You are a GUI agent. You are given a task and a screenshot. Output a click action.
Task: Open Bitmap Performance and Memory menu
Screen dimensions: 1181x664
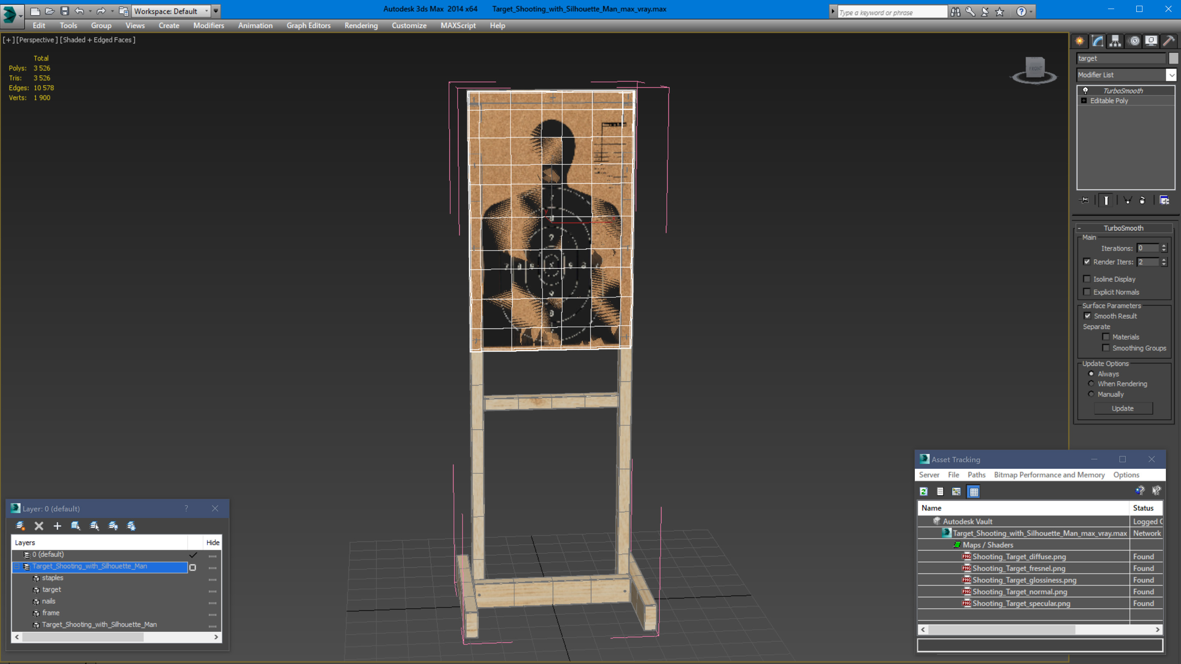1049,475
